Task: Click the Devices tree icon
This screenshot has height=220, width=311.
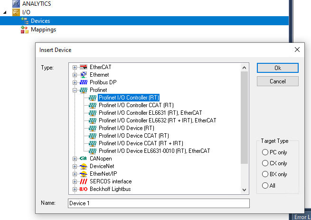Action: (25, 20)
